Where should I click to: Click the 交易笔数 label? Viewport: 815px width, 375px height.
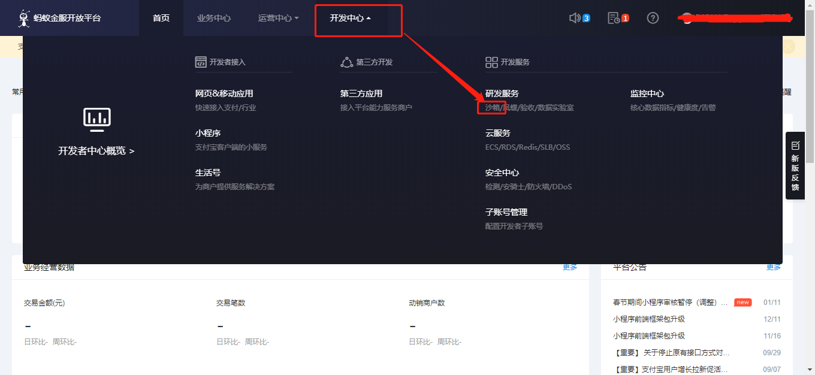coord(231,303)
